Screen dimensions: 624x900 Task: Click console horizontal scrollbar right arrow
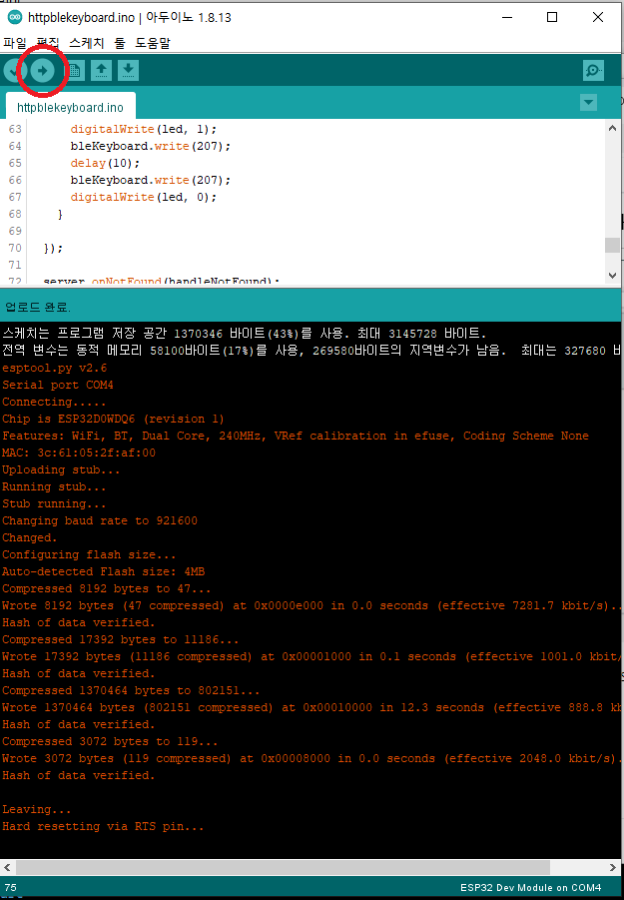click(613, 867)
